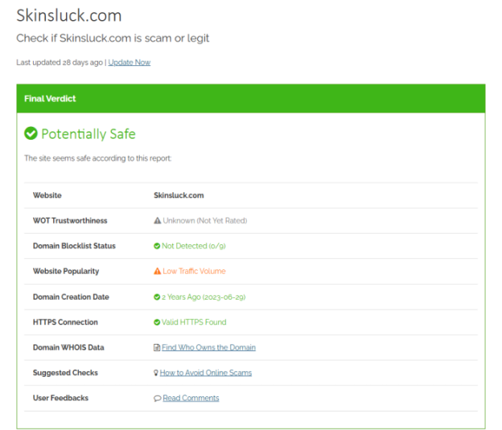This screenshot has height=430, width=502.
Task: Click the Suggested Checks label
Action: tap(65, 373)
